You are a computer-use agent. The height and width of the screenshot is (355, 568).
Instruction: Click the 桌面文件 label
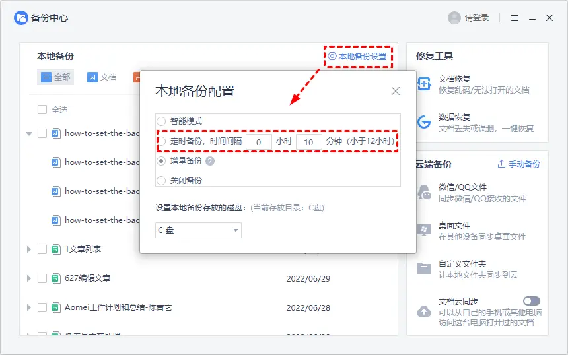coord(454,226)
